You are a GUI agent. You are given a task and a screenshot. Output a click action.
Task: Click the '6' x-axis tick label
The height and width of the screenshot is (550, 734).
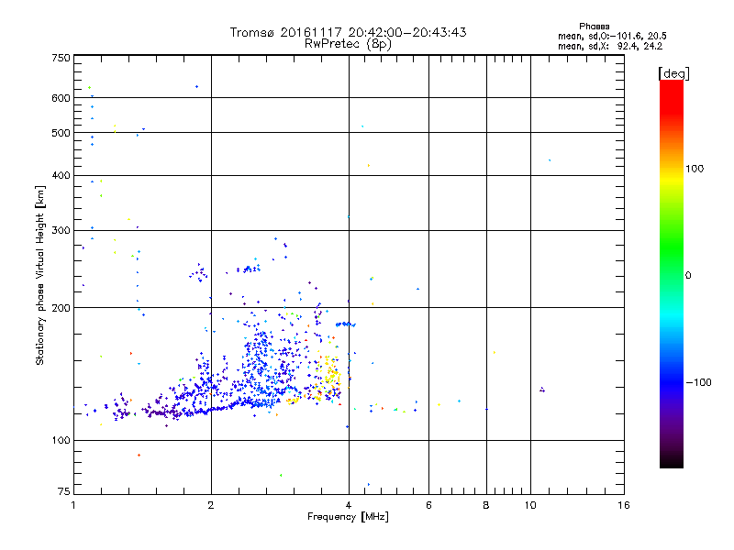coord(428,505)
